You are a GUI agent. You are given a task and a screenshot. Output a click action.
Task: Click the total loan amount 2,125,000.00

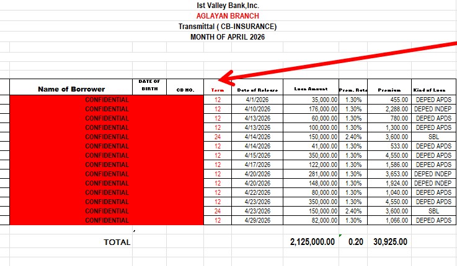(x=312, y=242)
